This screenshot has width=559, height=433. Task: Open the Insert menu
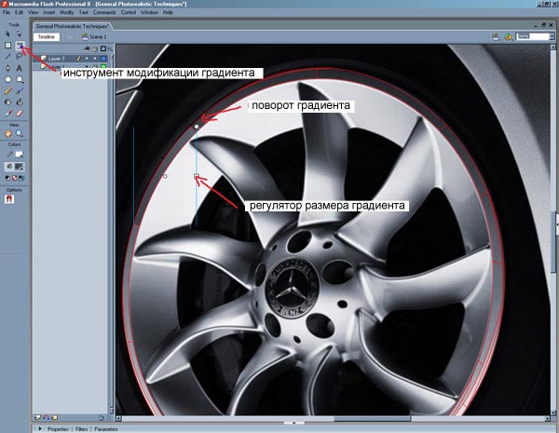(49, 12)
